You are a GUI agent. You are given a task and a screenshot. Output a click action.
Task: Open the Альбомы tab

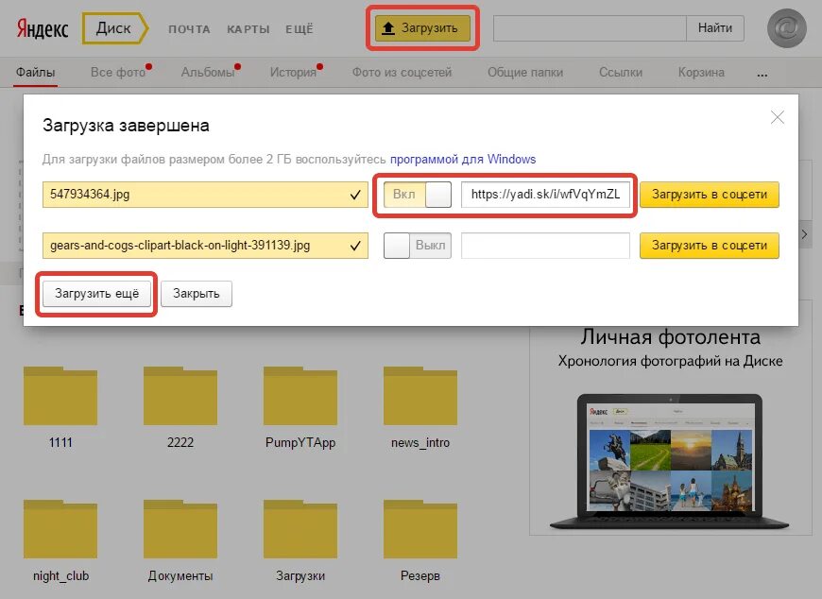(208, 73)
